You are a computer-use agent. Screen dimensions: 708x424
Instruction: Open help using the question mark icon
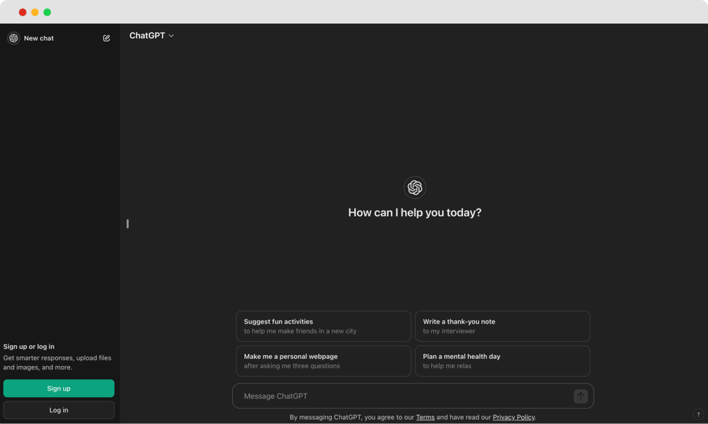(697, 414)
